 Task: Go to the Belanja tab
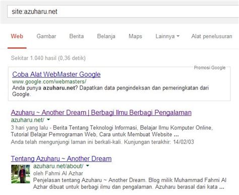[106, 36]
